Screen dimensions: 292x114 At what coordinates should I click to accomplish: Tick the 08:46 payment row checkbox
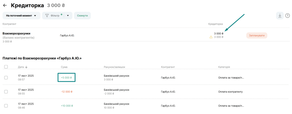click(6, 106)
